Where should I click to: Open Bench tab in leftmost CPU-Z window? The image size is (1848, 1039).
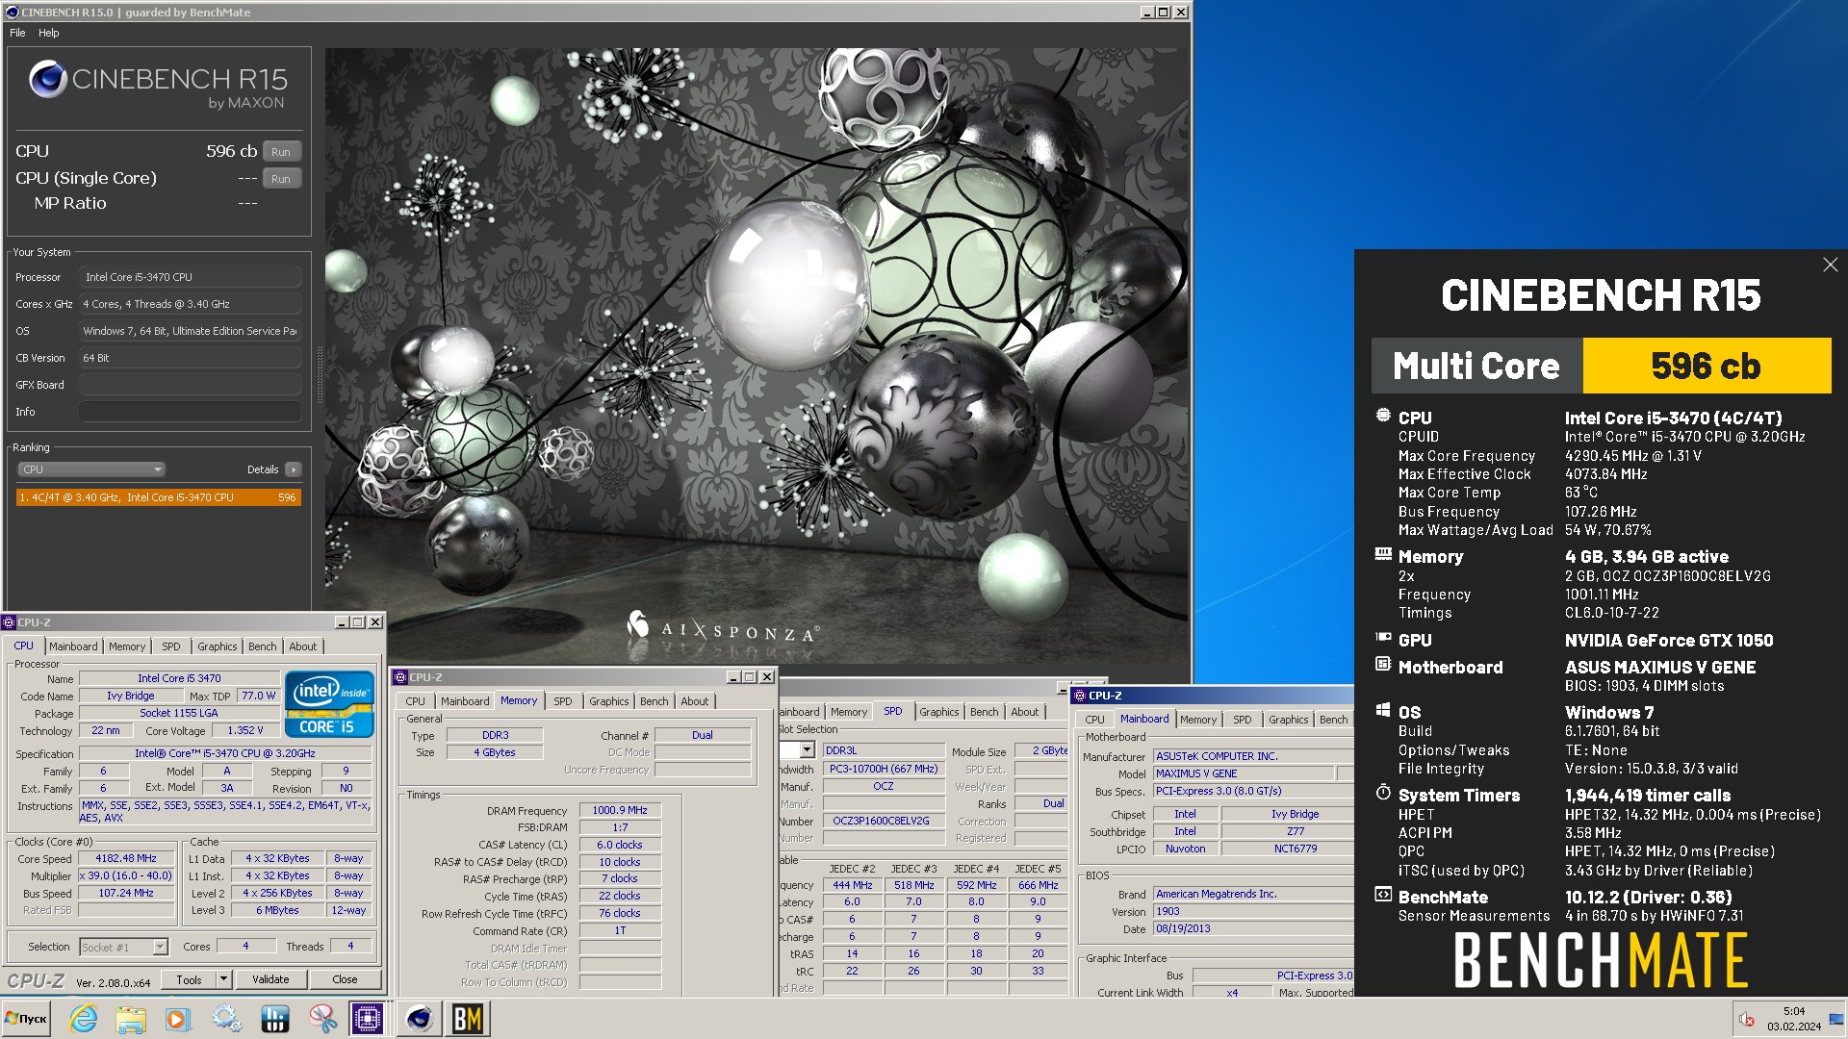(262, 646)
